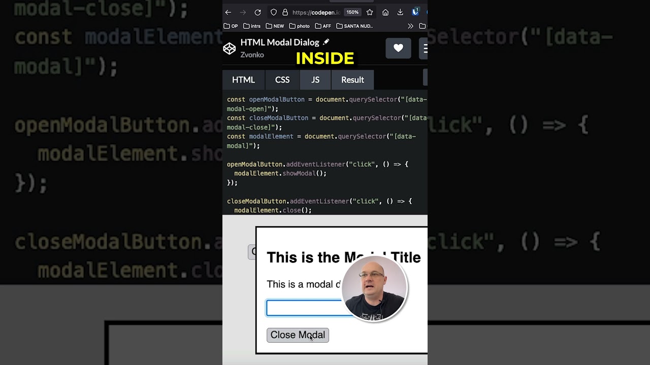Switch to the CSS editor tab
The image size is (650, 365).
point(282,80)
